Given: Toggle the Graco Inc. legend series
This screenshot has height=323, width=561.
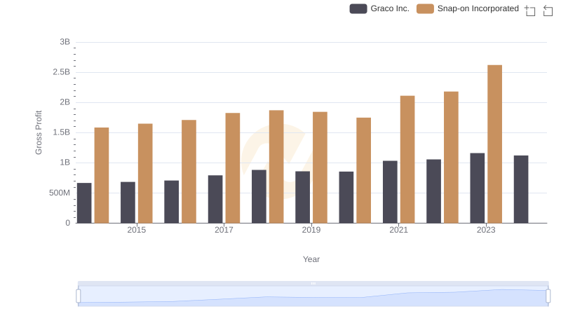Looking at the screenshot, I should coord(379,8).
